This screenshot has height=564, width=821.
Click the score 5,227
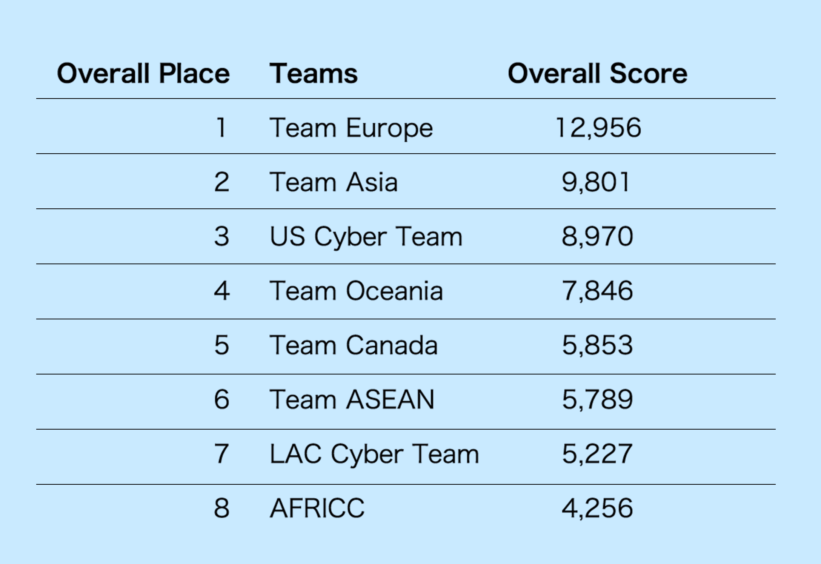[x=597, y=454]
